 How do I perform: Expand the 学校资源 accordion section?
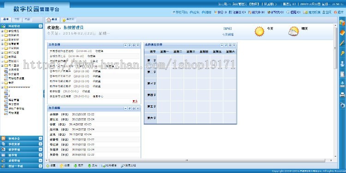click(41, 144)
